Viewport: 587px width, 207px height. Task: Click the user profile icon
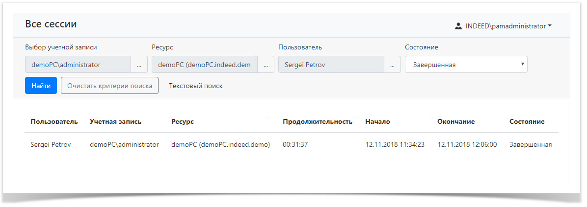(458, 26)
